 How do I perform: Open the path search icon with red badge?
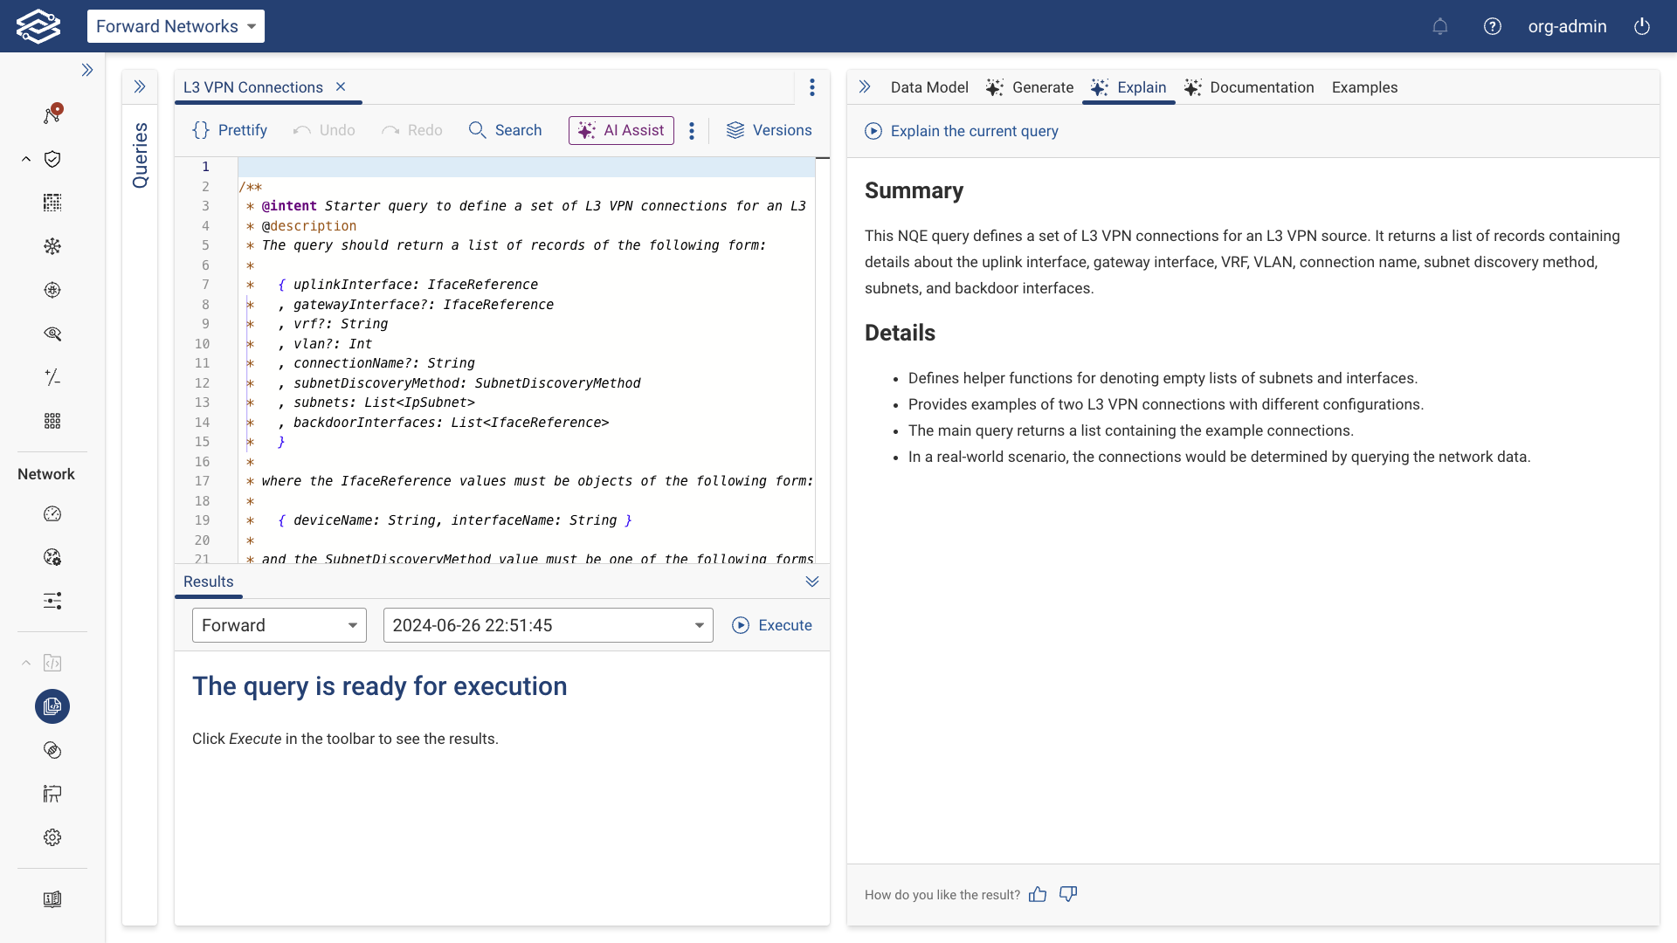pyautogui.click(x=52, y=114)
